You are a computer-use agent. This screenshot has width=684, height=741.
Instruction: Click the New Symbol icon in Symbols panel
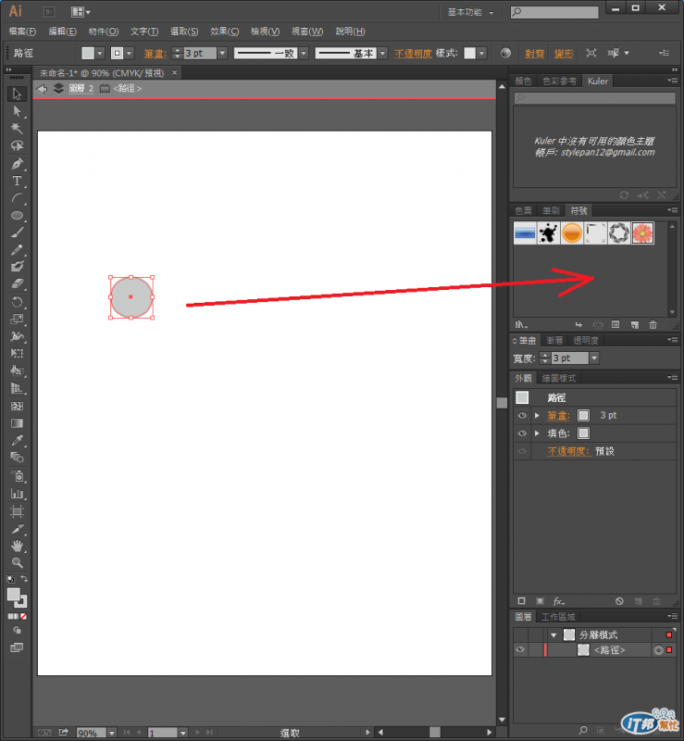point(634,325)
